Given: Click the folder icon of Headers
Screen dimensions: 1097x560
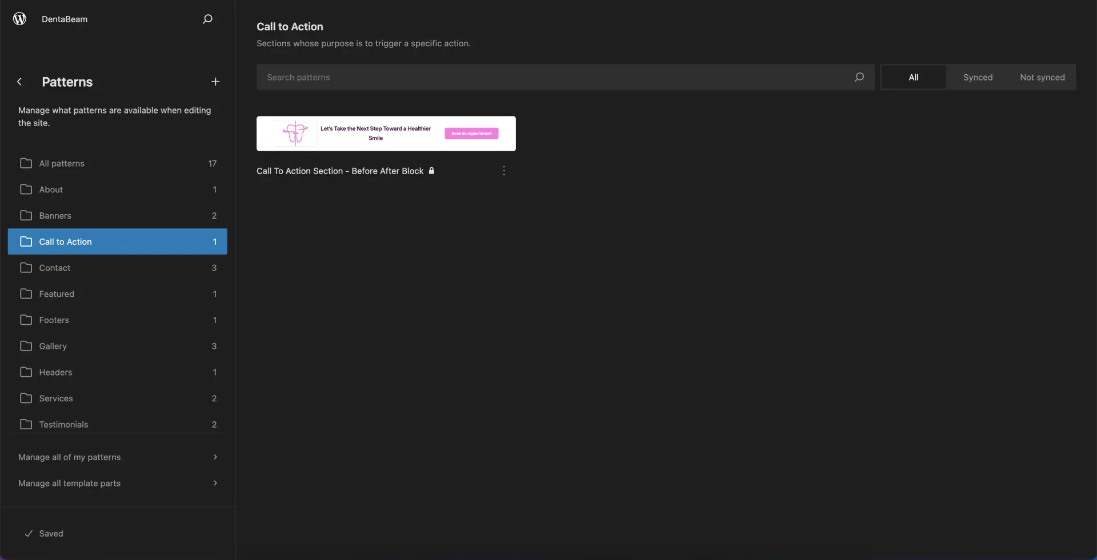Looking at the screenshot, I should [26, 372].
